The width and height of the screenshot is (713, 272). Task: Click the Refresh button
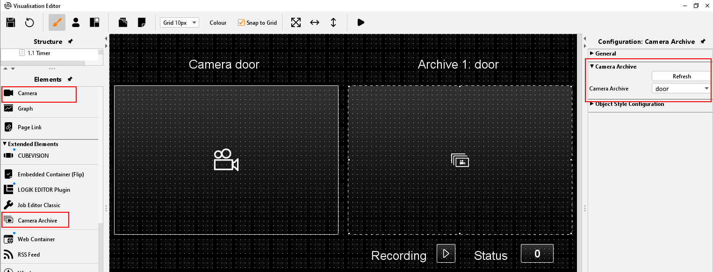point(681,76)
